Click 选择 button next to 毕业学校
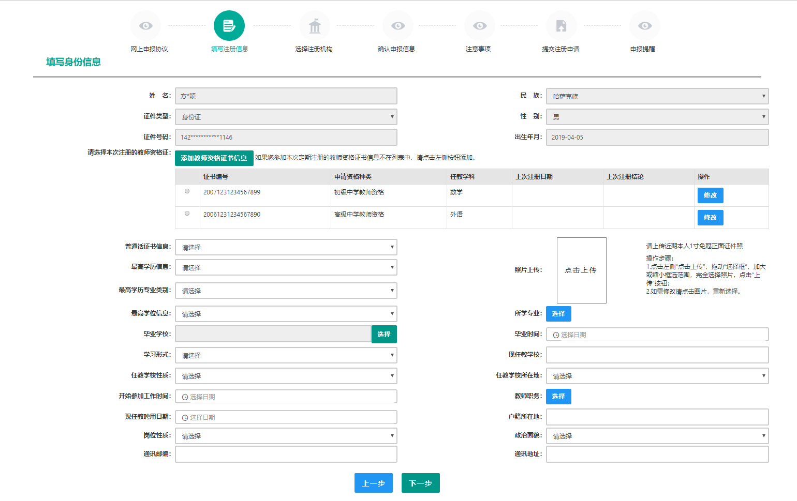The height and width of the screenshot is (501, 797). 384,335
